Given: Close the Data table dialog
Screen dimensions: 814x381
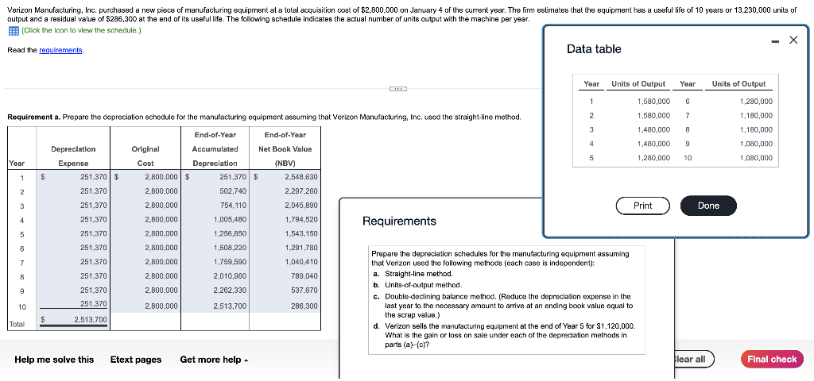Looking at the screenshot, I should (x=793, y=40).
